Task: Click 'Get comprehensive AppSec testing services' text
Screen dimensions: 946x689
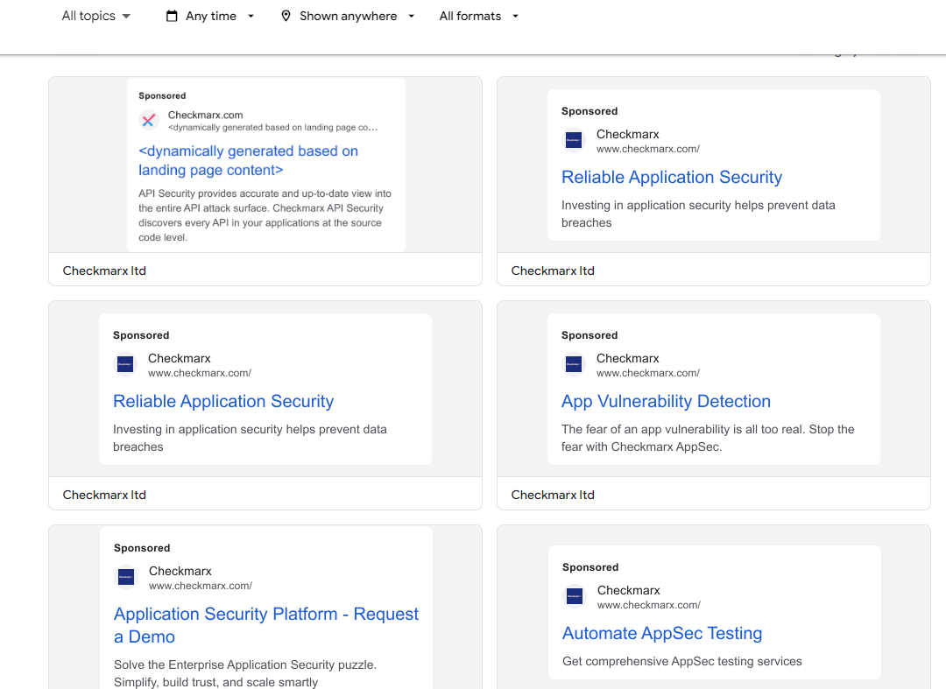Action: (x=681, y=661)
